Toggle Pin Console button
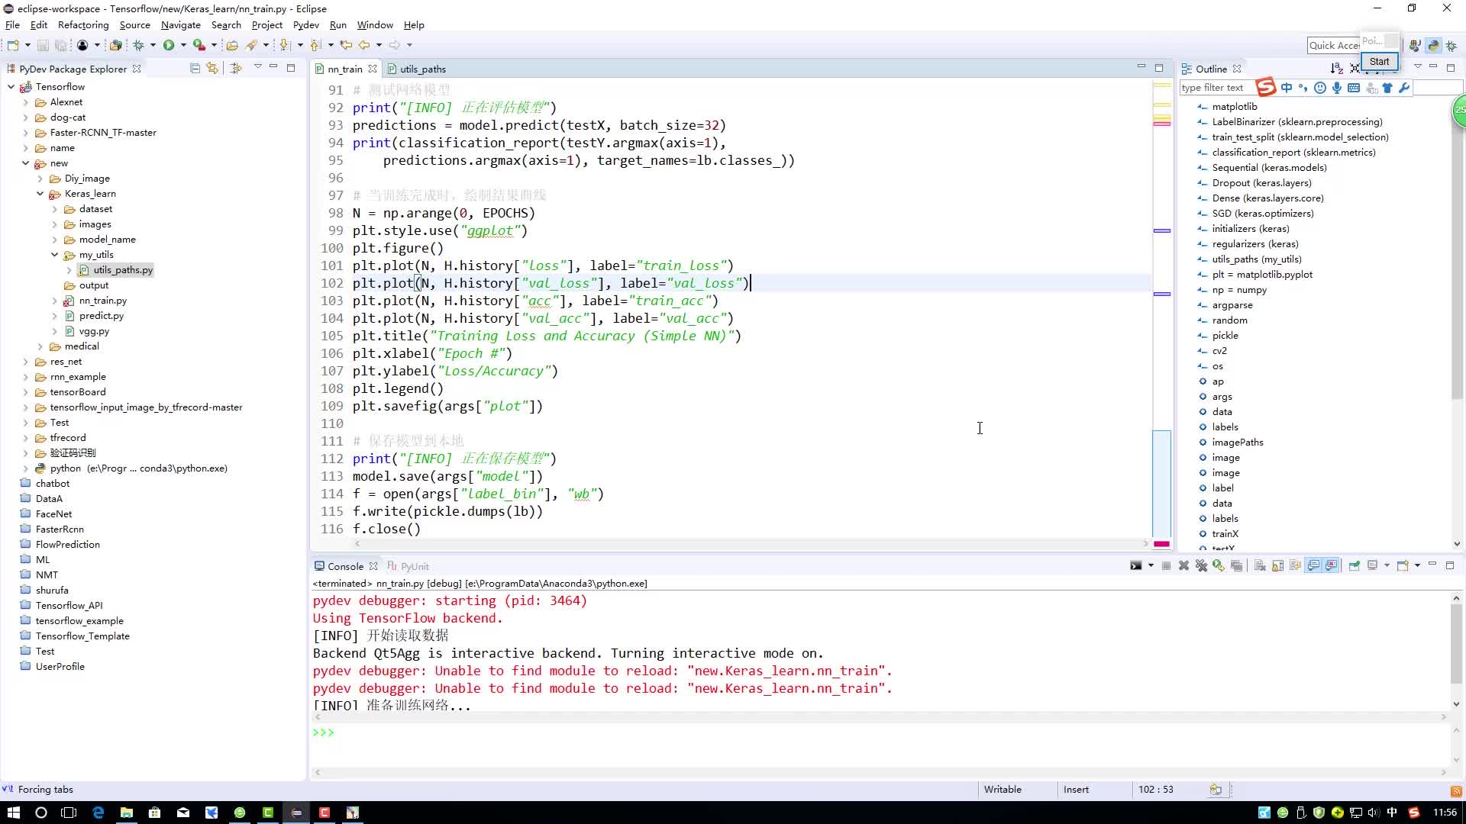Screen dimensions: 1466x824 coord(1355,566)
